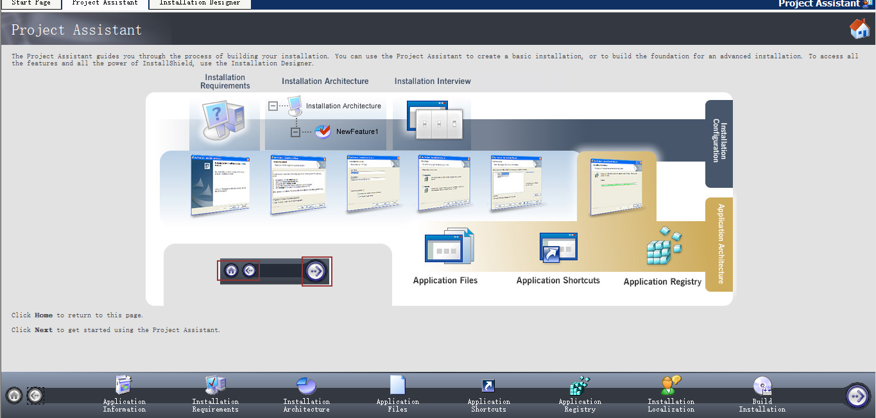The image size is (876, 418).
Task: Click the Installation Requirements diagram heading
Action: coord(225,81)
